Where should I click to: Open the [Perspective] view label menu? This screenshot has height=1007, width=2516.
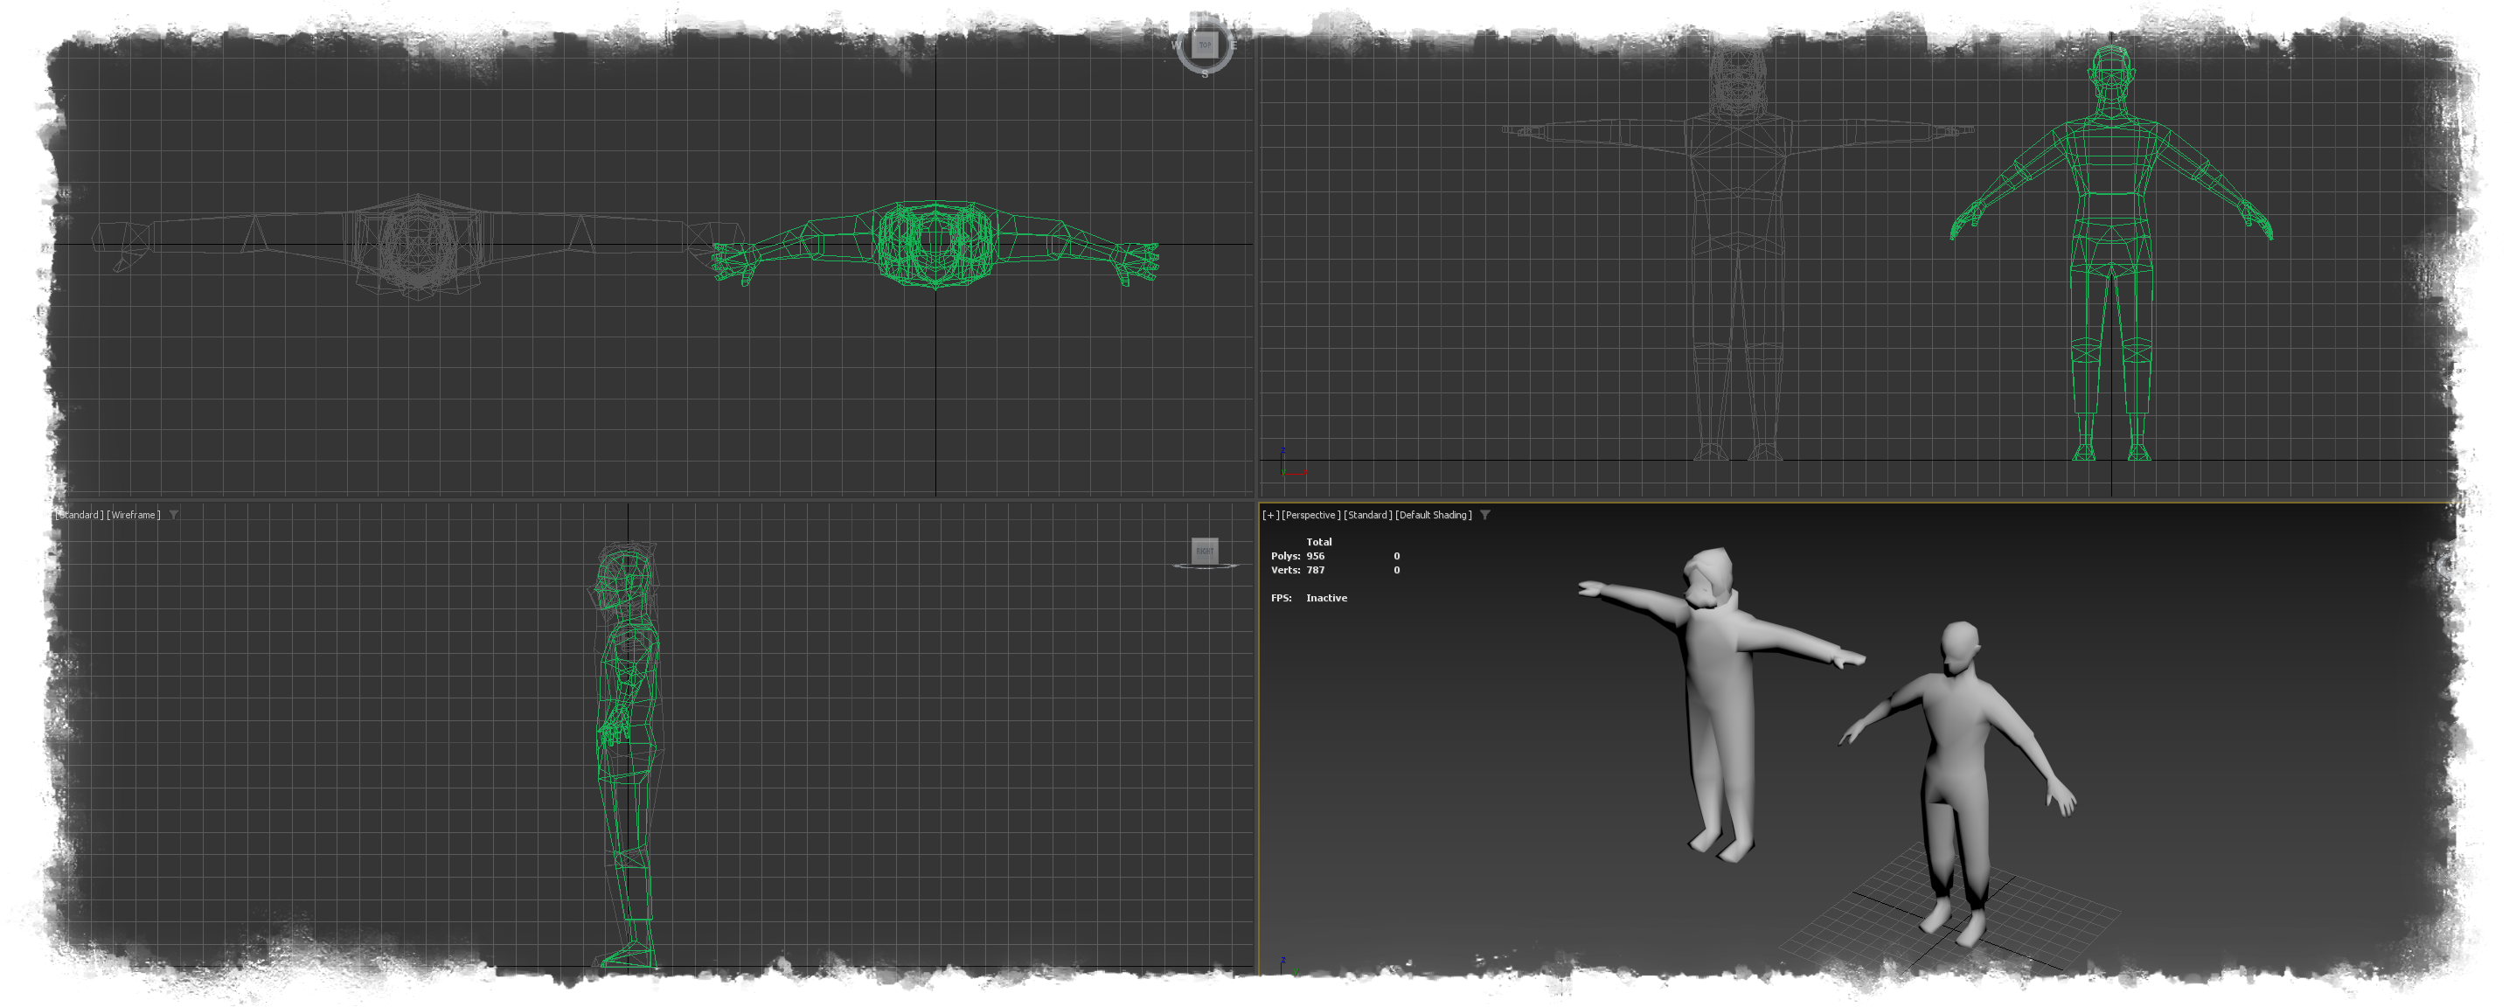[1310, 515]
